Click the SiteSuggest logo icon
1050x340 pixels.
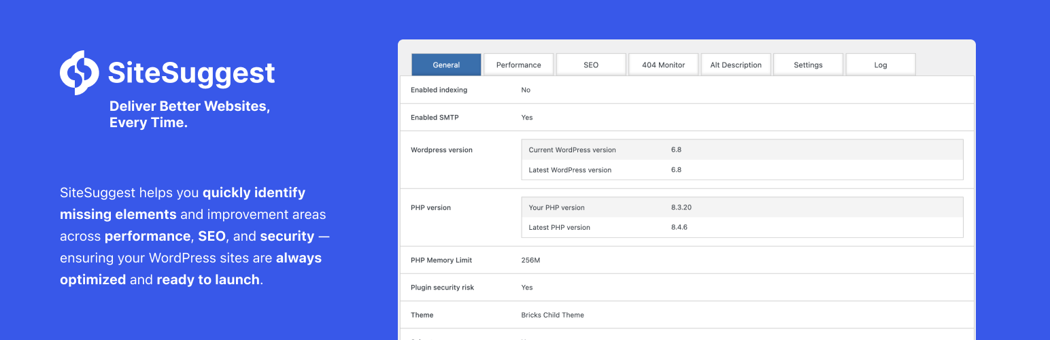point(80,73)
